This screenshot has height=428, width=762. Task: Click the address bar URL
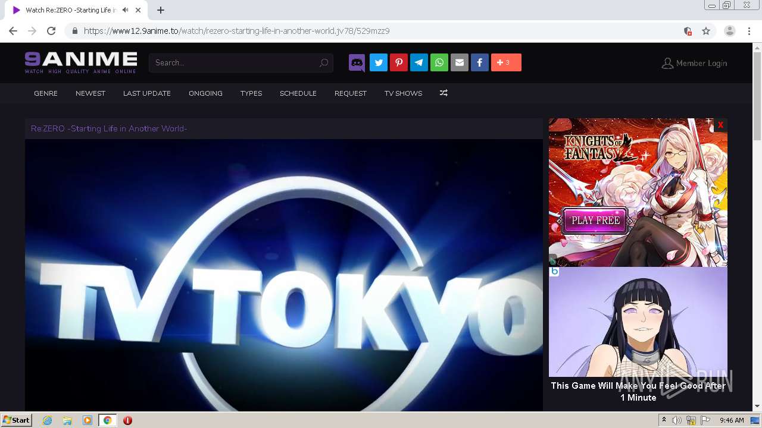(x=236, y=31)
